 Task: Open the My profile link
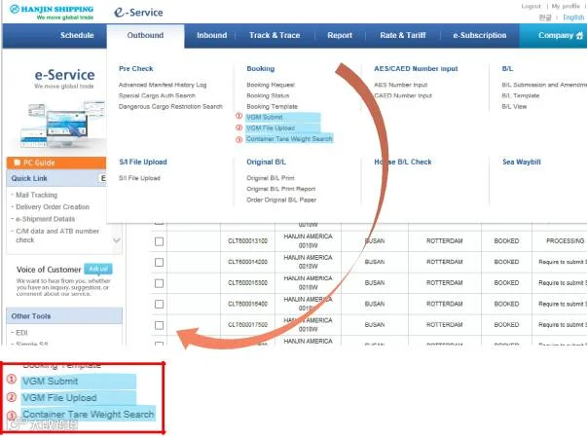(566, 6)
